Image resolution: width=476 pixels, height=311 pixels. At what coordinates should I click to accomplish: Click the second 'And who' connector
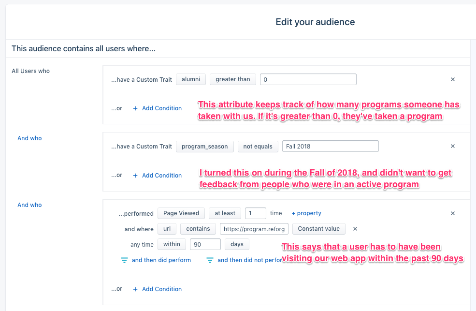point(29,205)
